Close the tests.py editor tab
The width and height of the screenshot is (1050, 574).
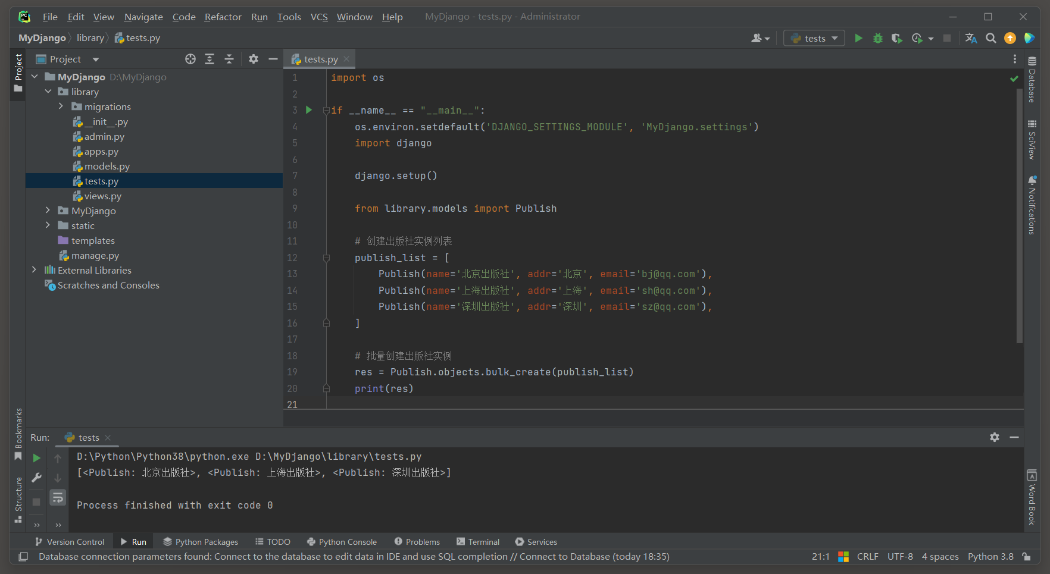click(x=346, y=59)
